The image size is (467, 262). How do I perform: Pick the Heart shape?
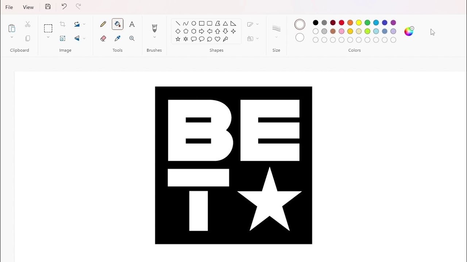pos(217,39)
